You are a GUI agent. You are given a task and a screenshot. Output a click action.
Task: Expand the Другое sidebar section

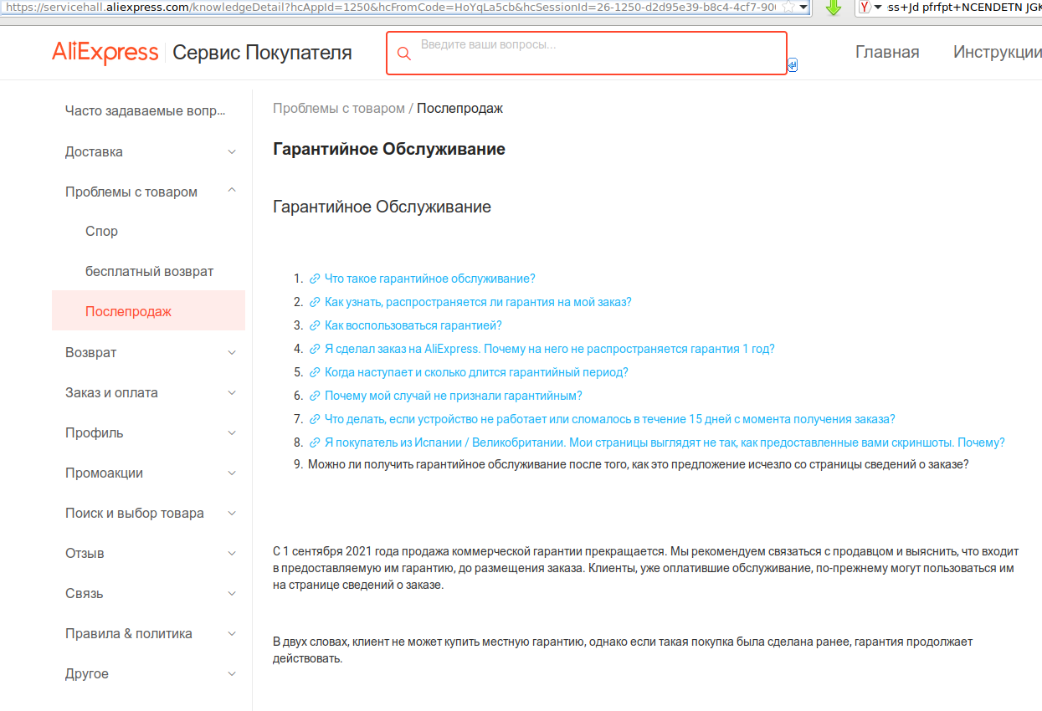click(x=232, y=673)
